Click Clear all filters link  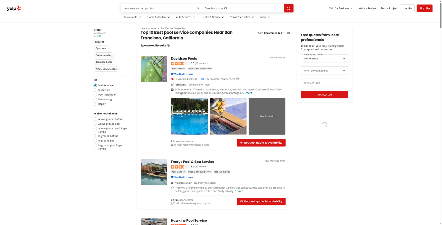(x=97, y=36)
